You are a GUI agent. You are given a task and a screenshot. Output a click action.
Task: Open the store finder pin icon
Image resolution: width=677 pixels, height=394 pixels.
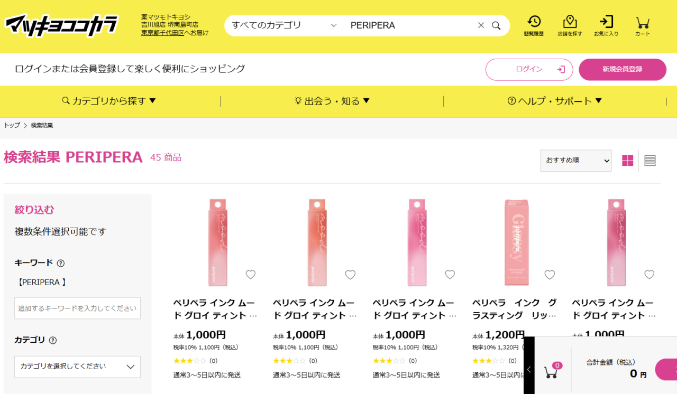570,25
